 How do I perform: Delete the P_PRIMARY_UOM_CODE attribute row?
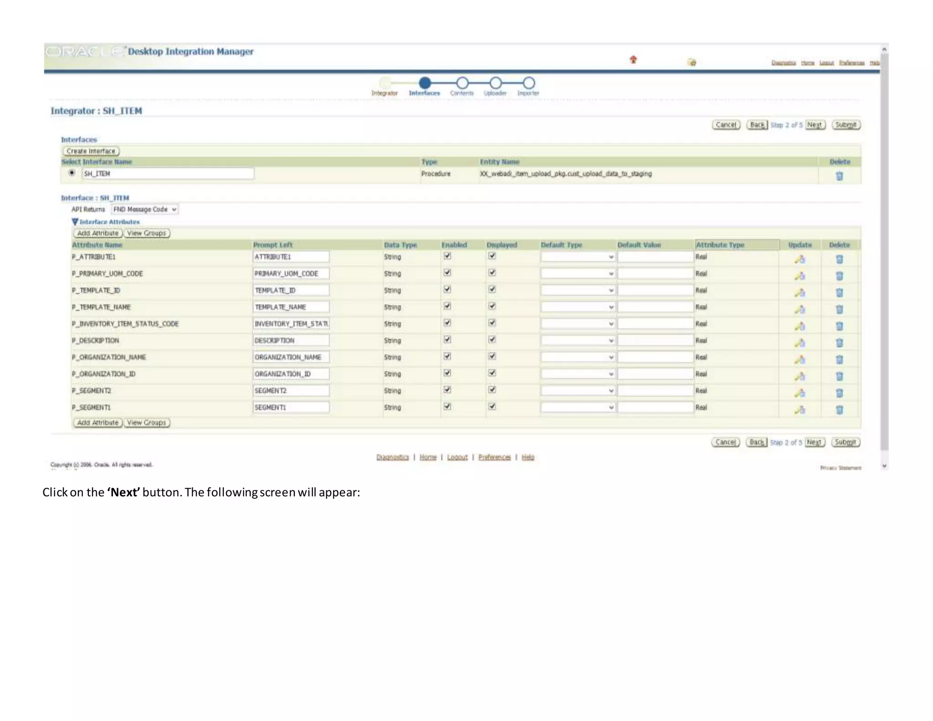pos(839,276)
